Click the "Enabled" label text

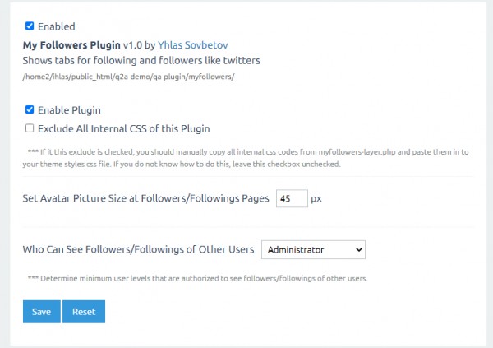pos(56,26)
